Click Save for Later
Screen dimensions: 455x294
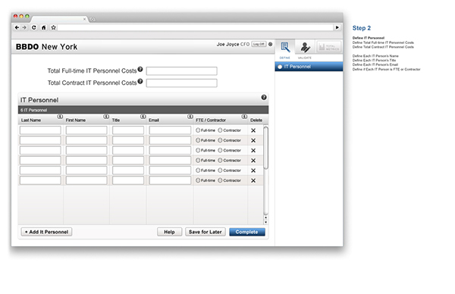(206, 232)
